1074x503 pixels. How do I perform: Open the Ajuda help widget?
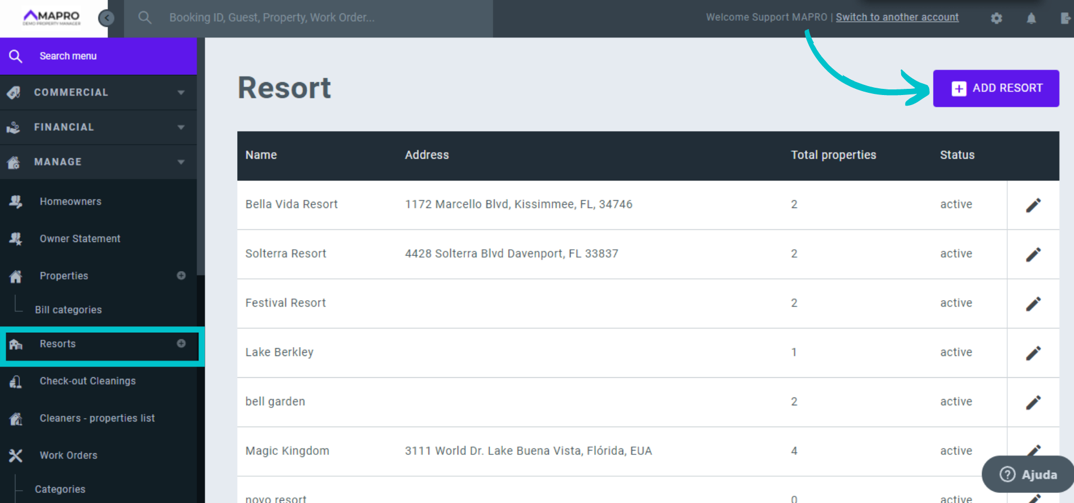pos(1028,474)
